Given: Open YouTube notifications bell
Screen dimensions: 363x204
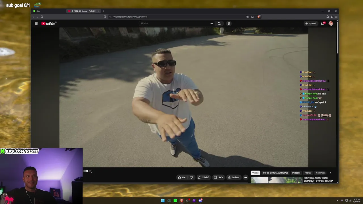Looking at the screenshot, I should tap(322, 24).
